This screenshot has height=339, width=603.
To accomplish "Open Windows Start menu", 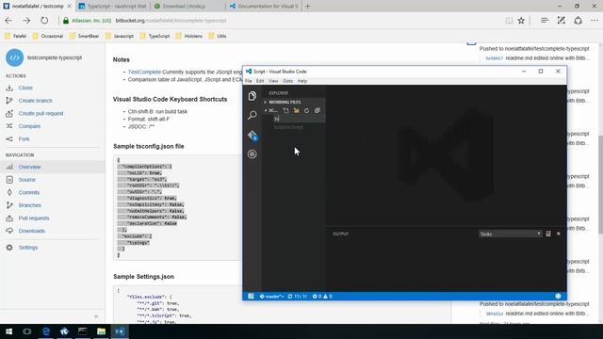I will (x=8, y=331).
